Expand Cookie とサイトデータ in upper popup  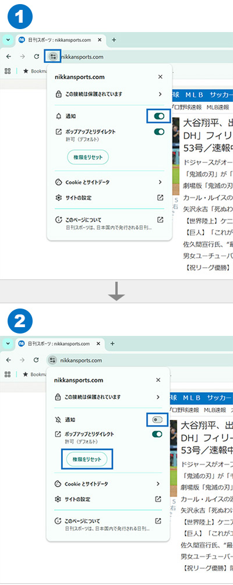(x=109, y=182)
